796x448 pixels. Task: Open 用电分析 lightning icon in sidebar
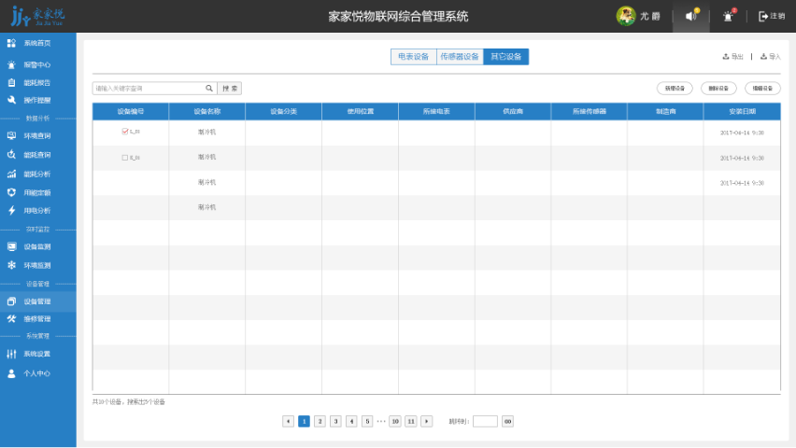click(x=11, y=210)
